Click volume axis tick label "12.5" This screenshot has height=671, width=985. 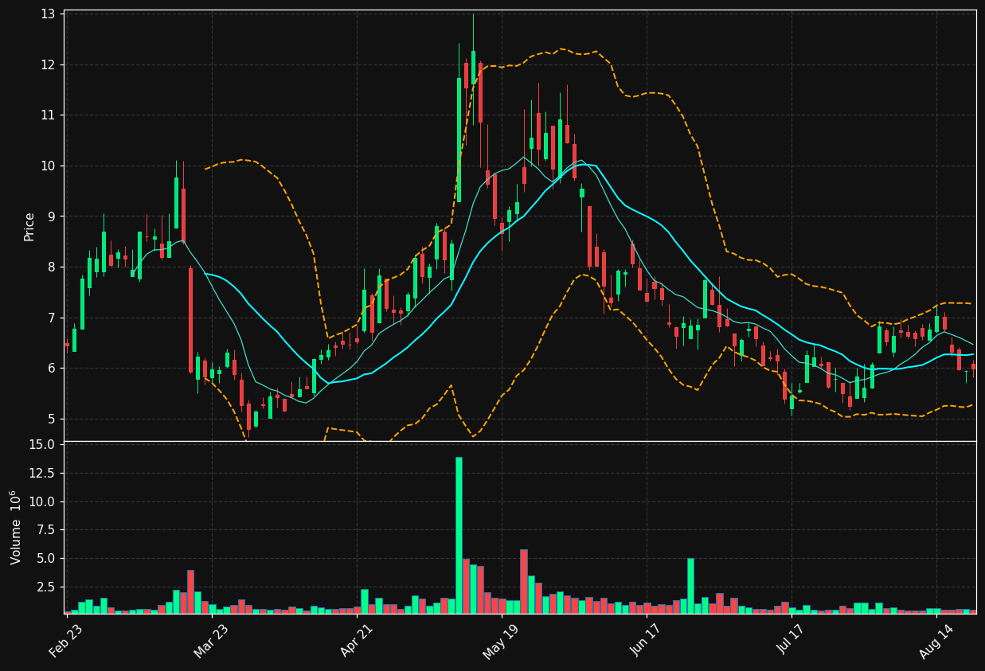click(41, 473)
